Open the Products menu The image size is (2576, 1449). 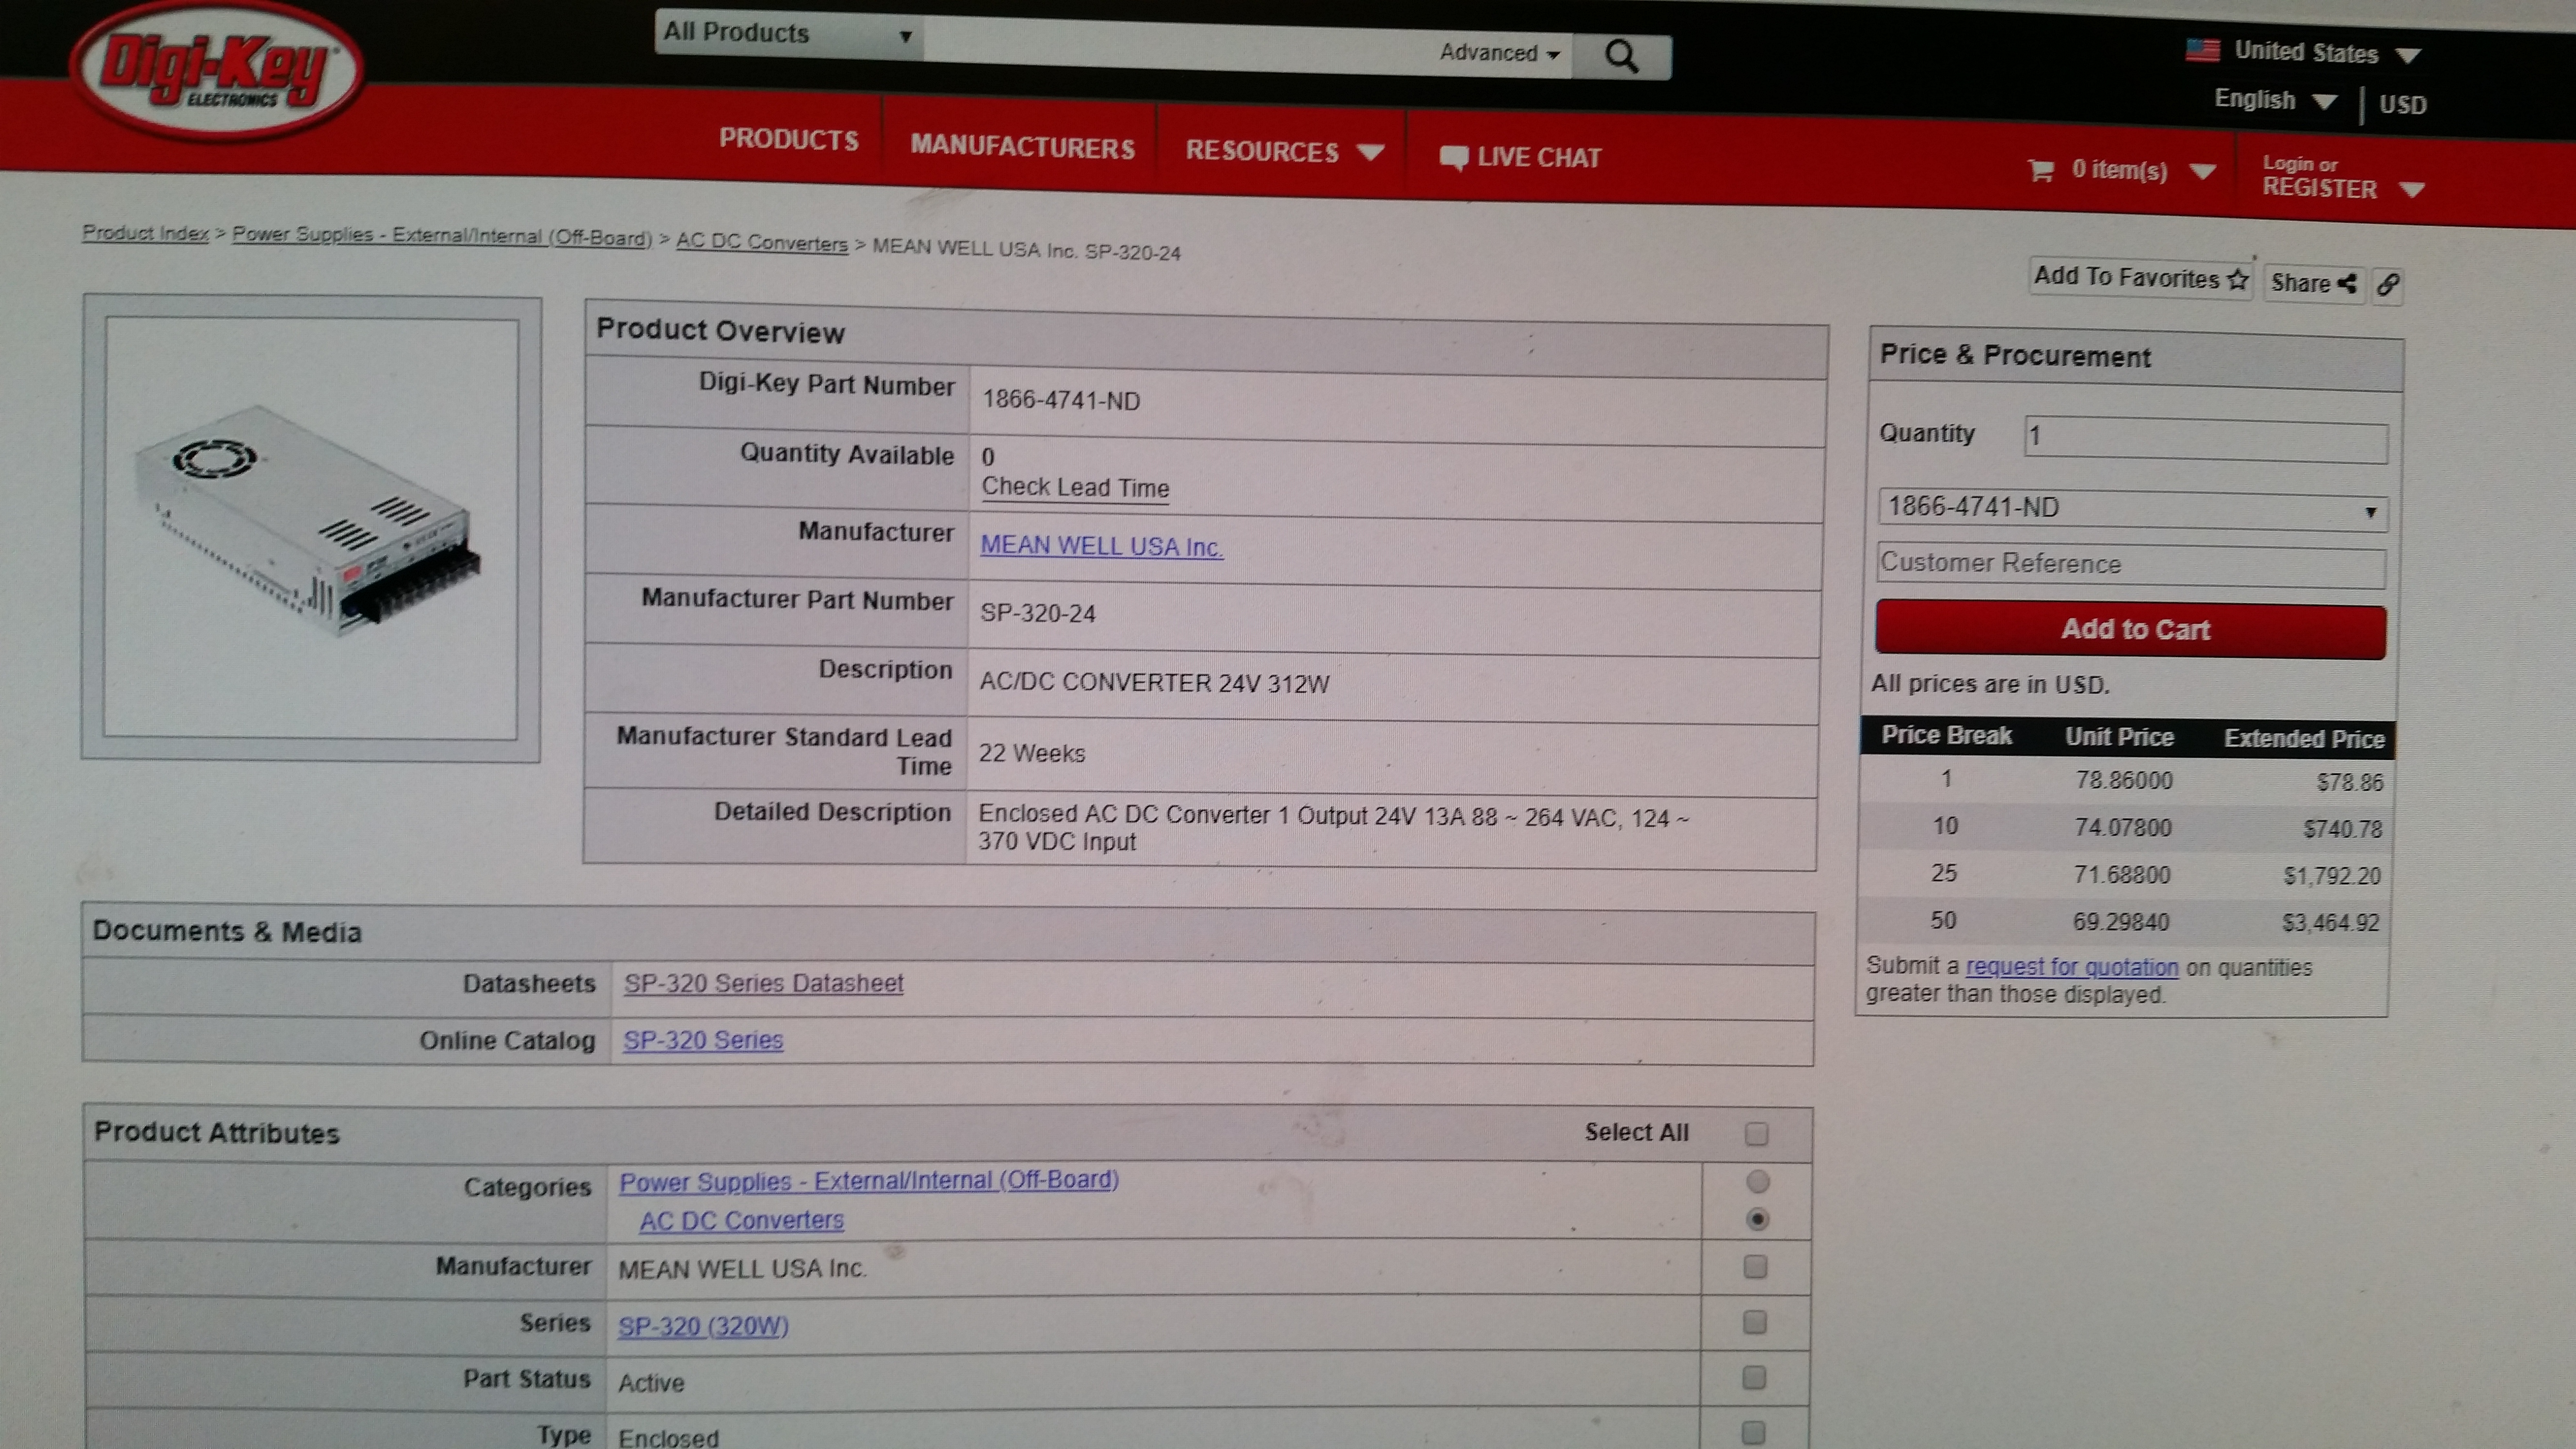788,139
